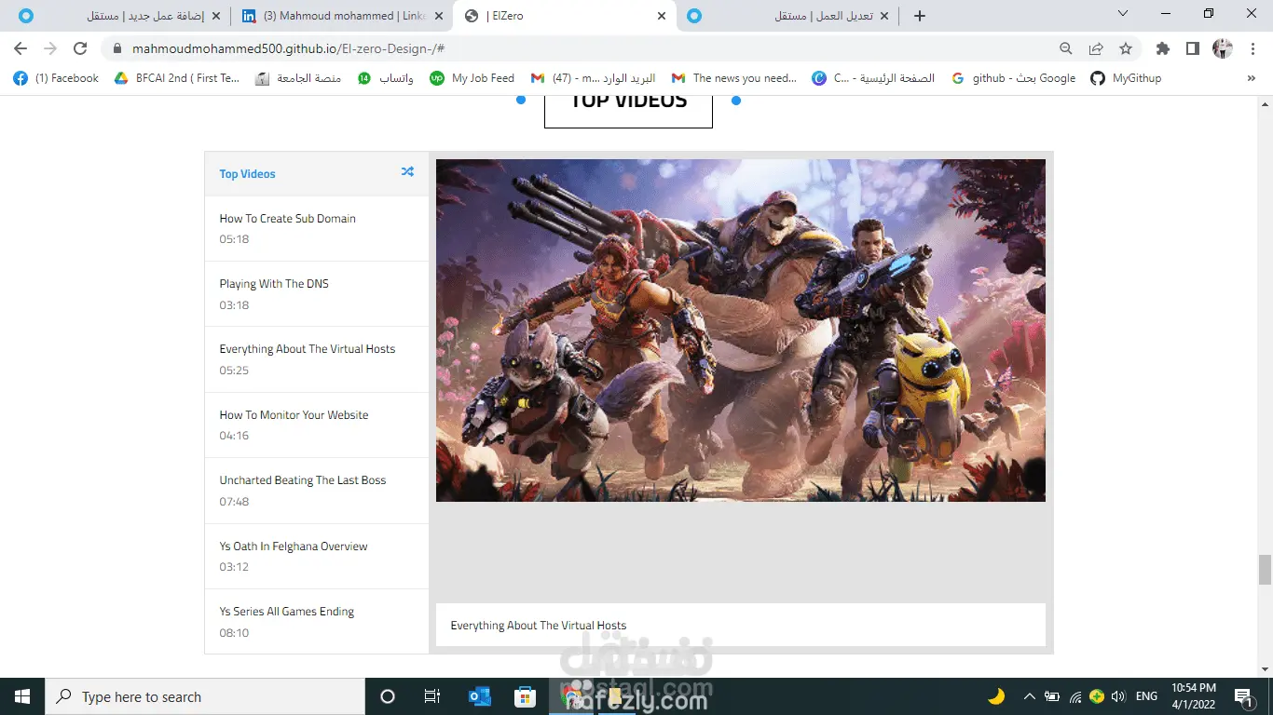The width and height of the screenshot is (1273, 715).
Task: Open the Wi-Fi network tray icon
Action: coord(1075,696)
